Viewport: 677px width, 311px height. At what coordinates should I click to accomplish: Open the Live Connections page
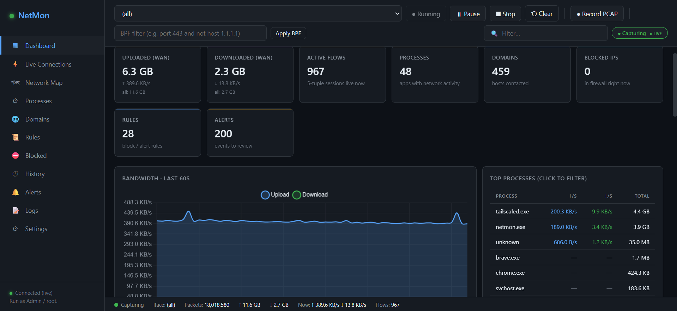(x=53, y=64)
